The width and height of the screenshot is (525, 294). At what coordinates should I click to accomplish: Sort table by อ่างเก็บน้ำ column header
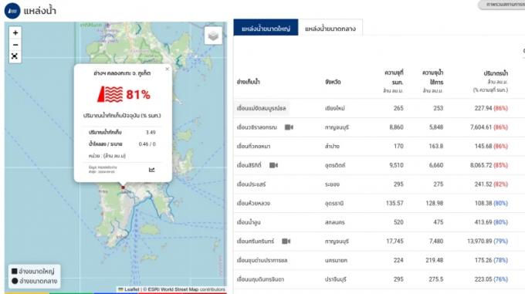(x=248, y=82)
